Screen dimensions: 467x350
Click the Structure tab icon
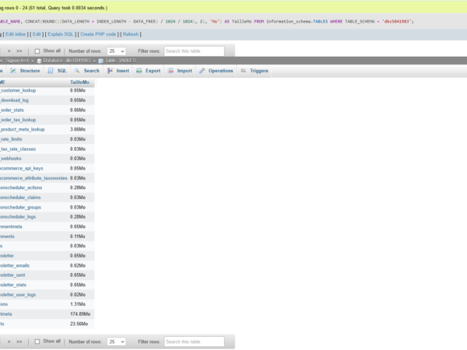coord(14,71)
